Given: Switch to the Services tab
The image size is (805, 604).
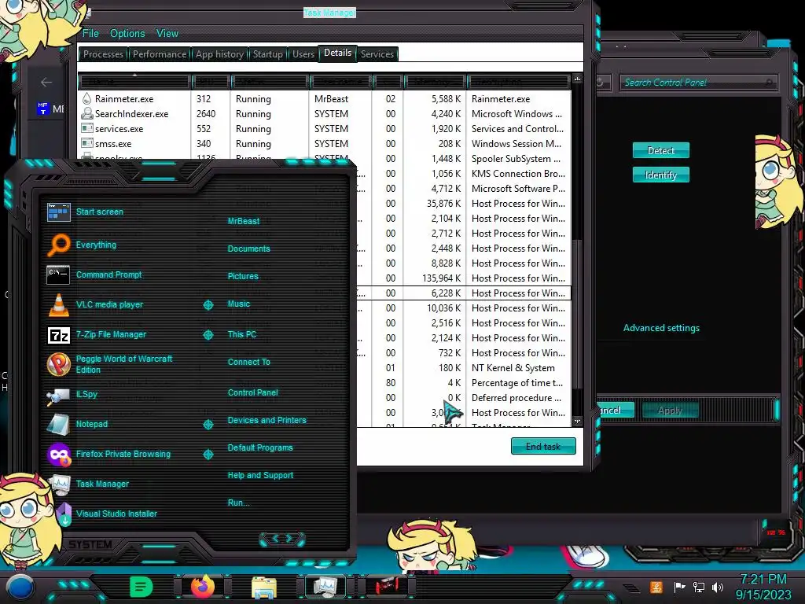Looking at the screenshot, I should 377,54.
